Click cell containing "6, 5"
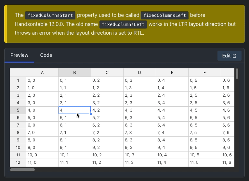This screenshot has width=249, height=181. click(x=204, y=125)
